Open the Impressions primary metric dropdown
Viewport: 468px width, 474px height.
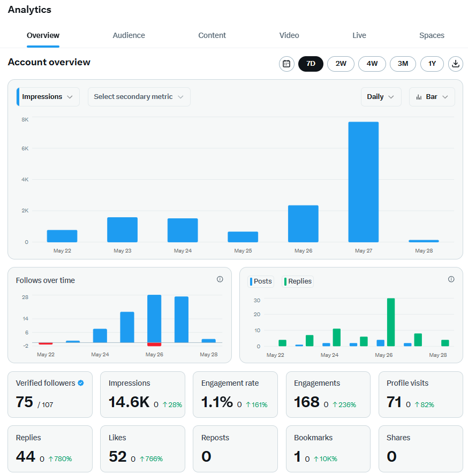click(48, 97)
